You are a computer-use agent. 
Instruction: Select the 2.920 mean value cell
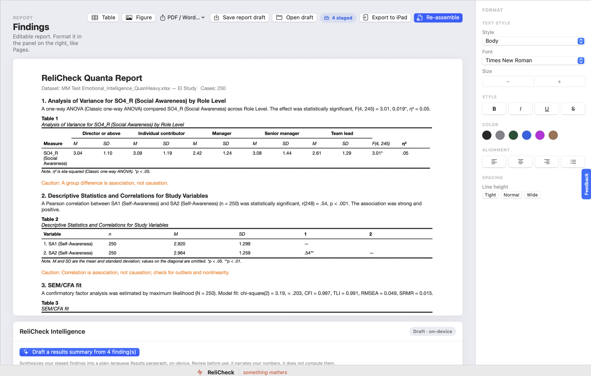179,244
